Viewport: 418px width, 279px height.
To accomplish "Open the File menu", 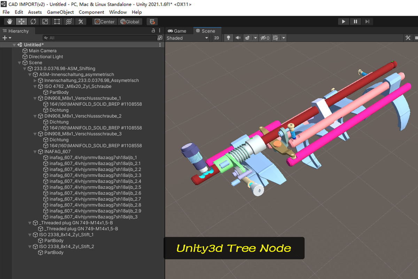I will click(x=6, y=12).
